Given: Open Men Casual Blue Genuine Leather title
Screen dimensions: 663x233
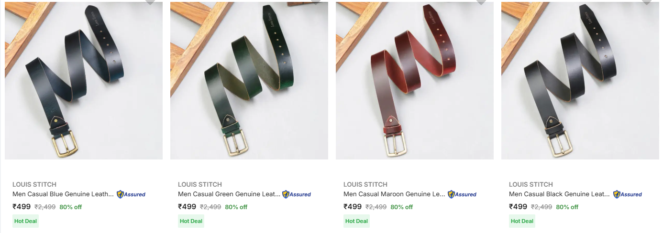Looking at the screenshot, I should (x=63, y=194).
